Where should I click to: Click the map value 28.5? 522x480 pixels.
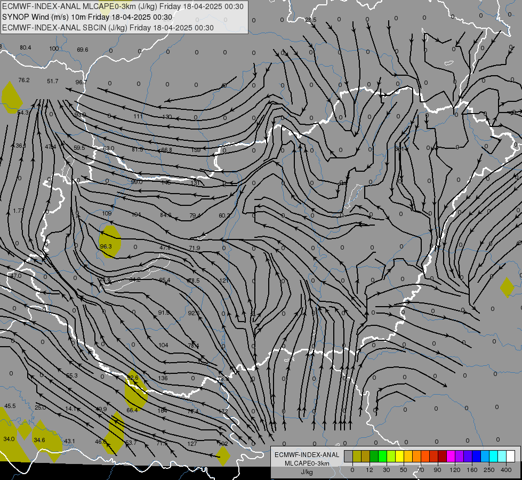click(x=311, y=20)
